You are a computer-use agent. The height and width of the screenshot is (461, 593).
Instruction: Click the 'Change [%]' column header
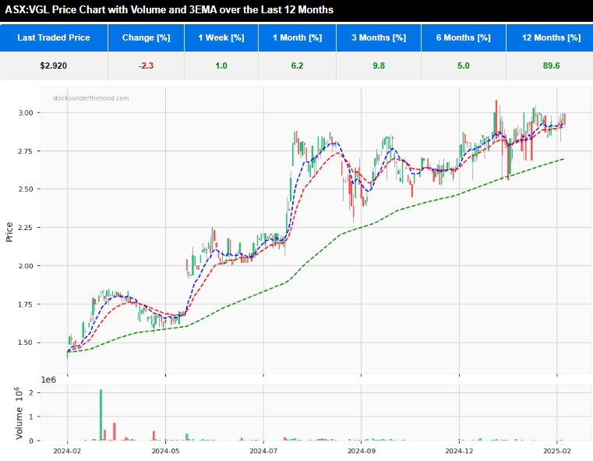[146, 37]
